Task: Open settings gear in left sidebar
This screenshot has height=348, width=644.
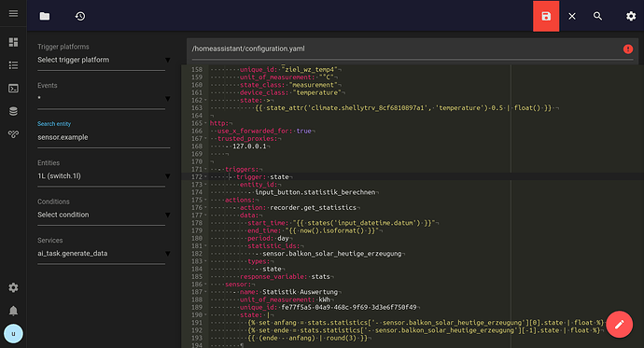Action: point(13,287)
